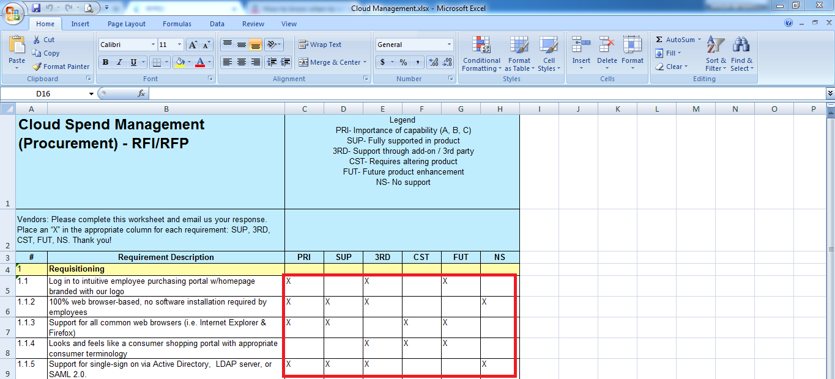Decrease the cell indent
The width and height of the screenshot is (835, 379).
click(x=272, y=62)
